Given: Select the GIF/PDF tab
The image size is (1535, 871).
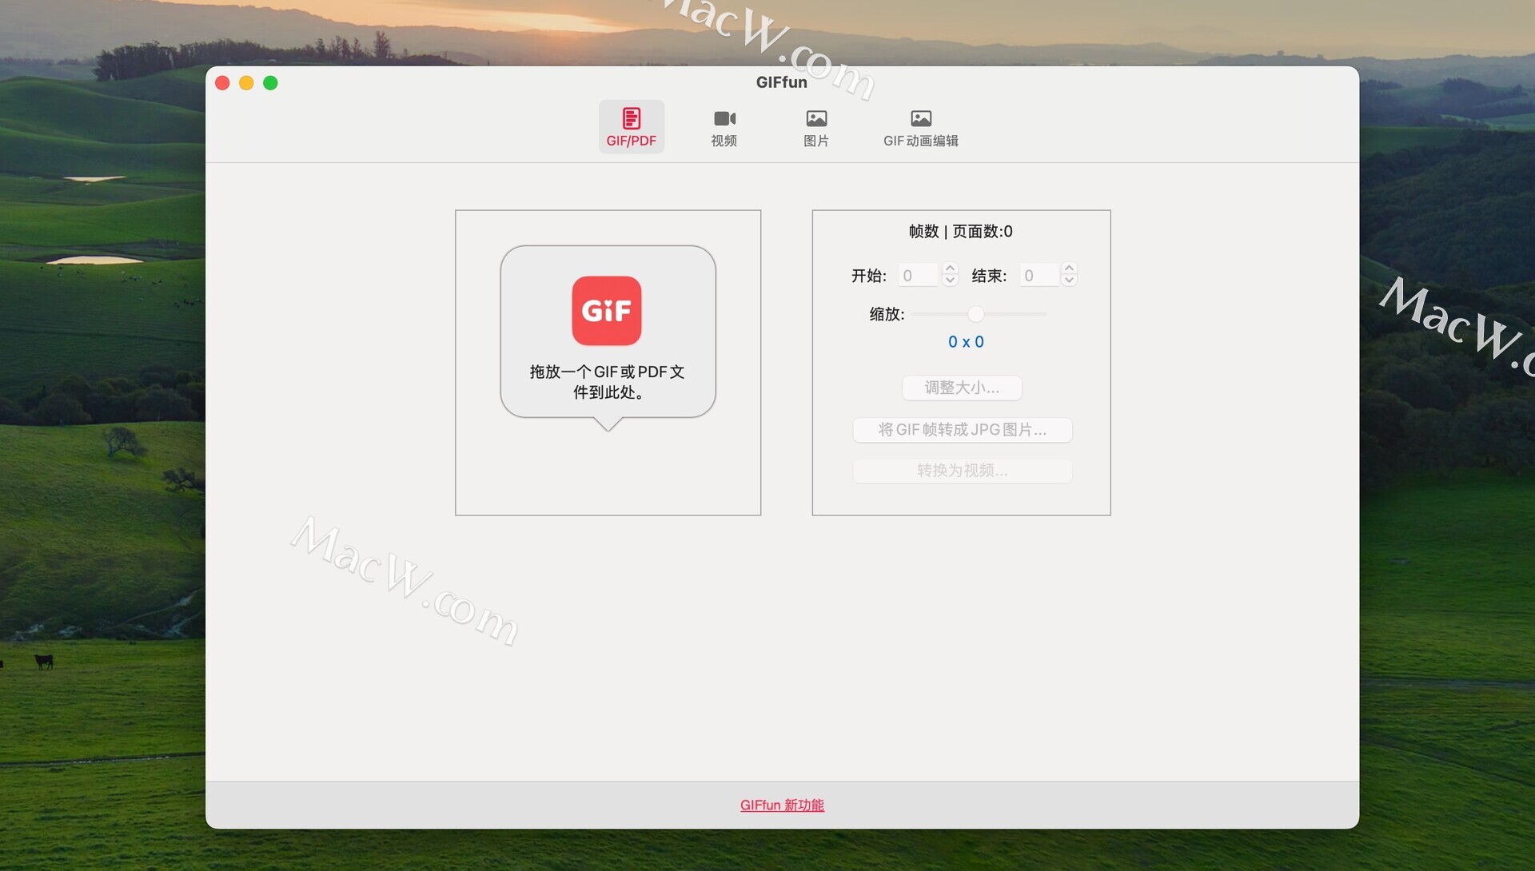Looking at the screenshot, I should (x=631, y=127).
